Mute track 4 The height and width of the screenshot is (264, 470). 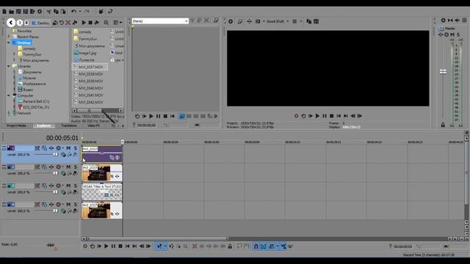pyautogui.click(x=68, y=205)
